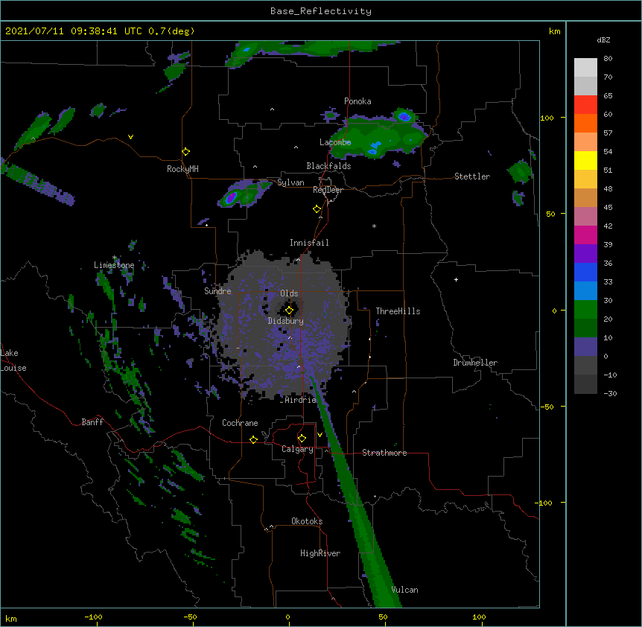Click the Banff town label
642x627 pixels.
(x=92, y=422)
